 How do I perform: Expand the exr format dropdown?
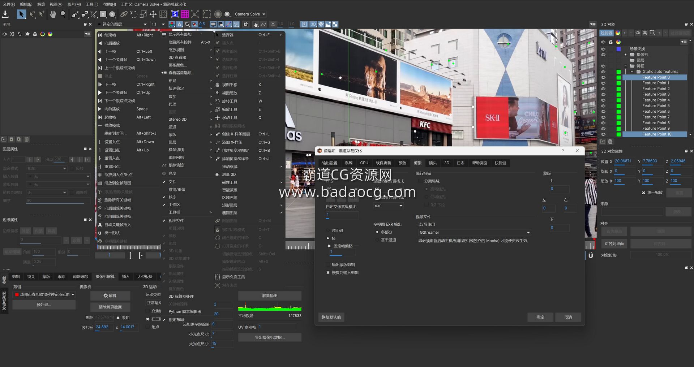point(389,206)
